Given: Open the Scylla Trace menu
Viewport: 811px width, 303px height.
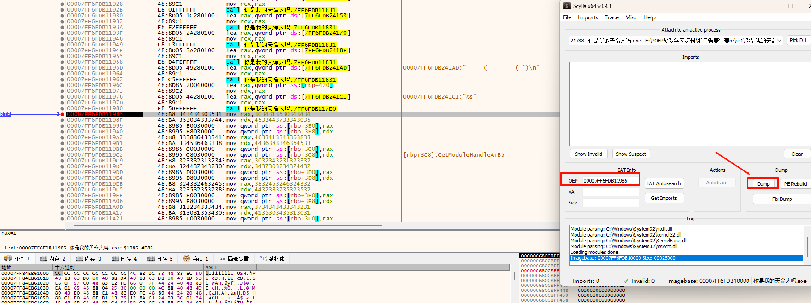Looking at the screenshot, I should 612,17.
